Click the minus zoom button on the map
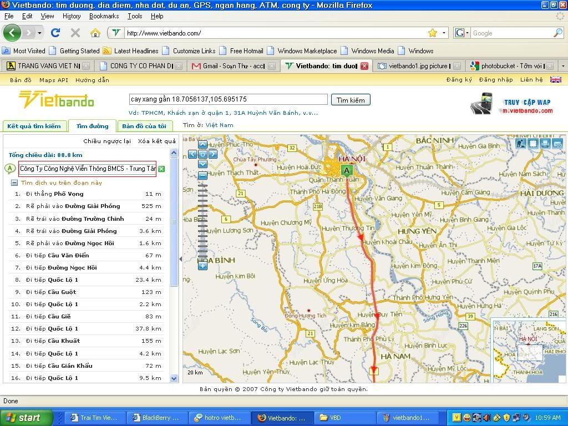 tap(202, 176)
